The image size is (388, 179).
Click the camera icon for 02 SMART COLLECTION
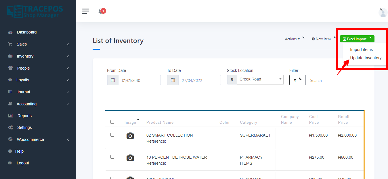(x=130, y=135)
